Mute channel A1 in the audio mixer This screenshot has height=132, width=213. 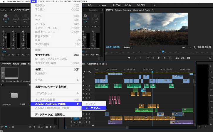pyautogui.click(x=3, y=26)
